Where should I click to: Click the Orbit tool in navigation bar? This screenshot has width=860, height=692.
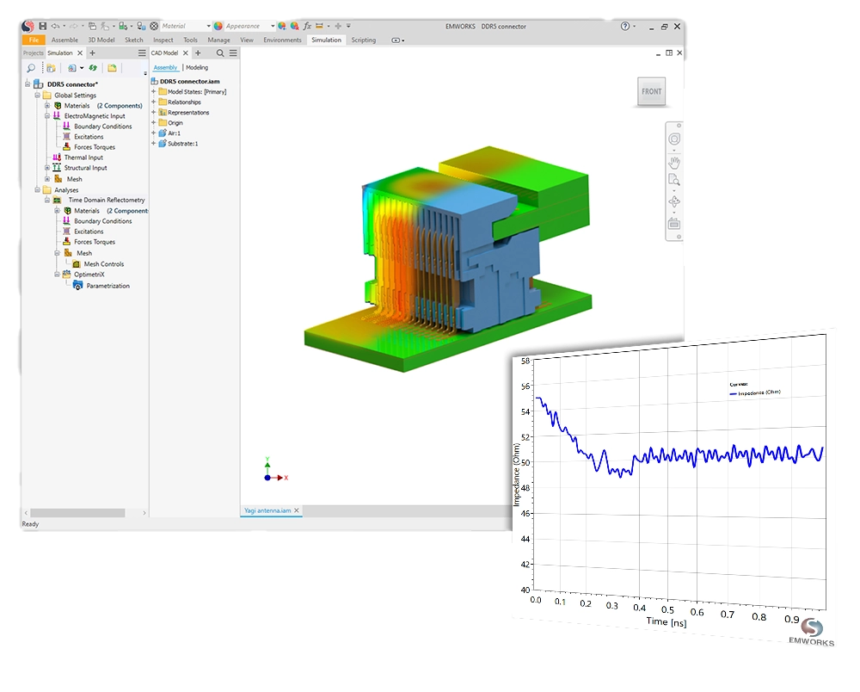click(x=674, y=202)
